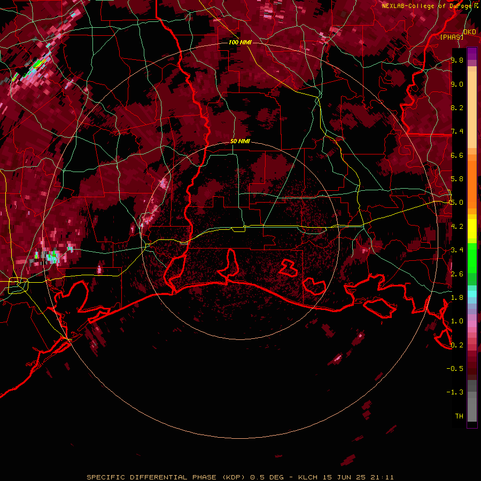Click the -0.5 value on the color scale
This screenshot has height=481, width=481.
455,369
